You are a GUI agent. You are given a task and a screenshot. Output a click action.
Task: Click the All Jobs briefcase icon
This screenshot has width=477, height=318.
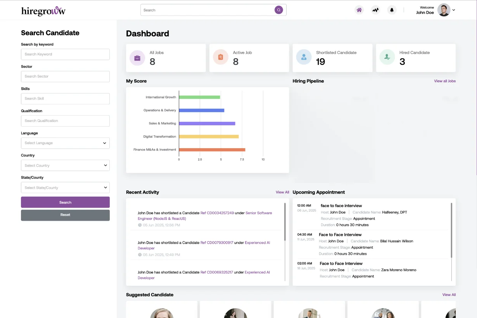tap(137, 58)
